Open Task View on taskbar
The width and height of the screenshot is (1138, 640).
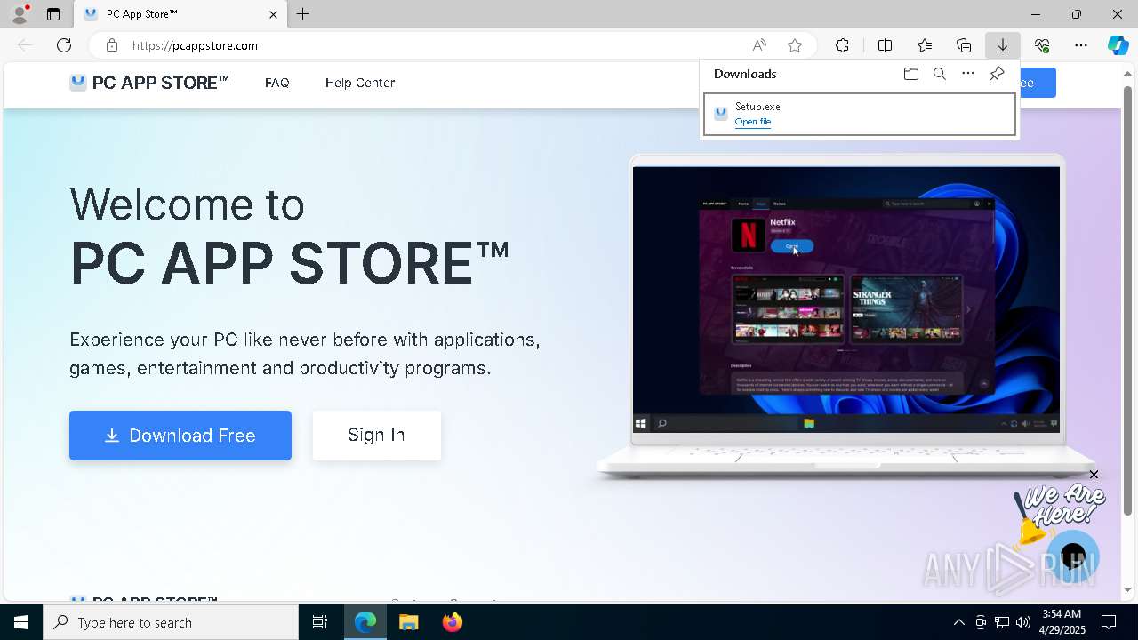320,622
